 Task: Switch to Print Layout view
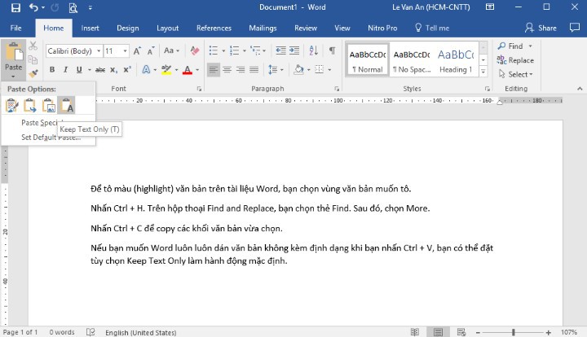pos(438,332)
